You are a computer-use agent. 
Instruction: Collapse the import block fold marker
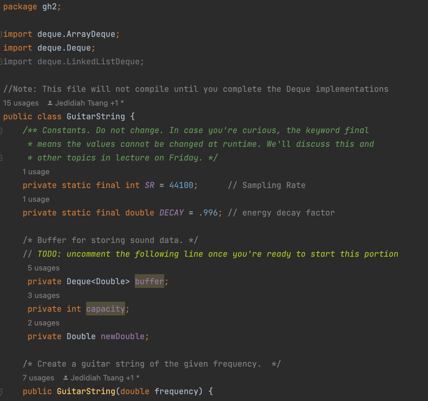click(x=1, y=34)
